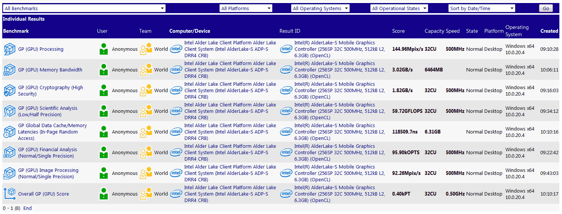
Task: Click the green user icon in the Scientific Analysis row
Action: coord(104,111)
